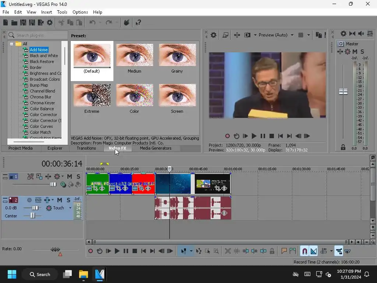
Task: Open event pan/crop on last video clip
Action: (x=218, y=188)
